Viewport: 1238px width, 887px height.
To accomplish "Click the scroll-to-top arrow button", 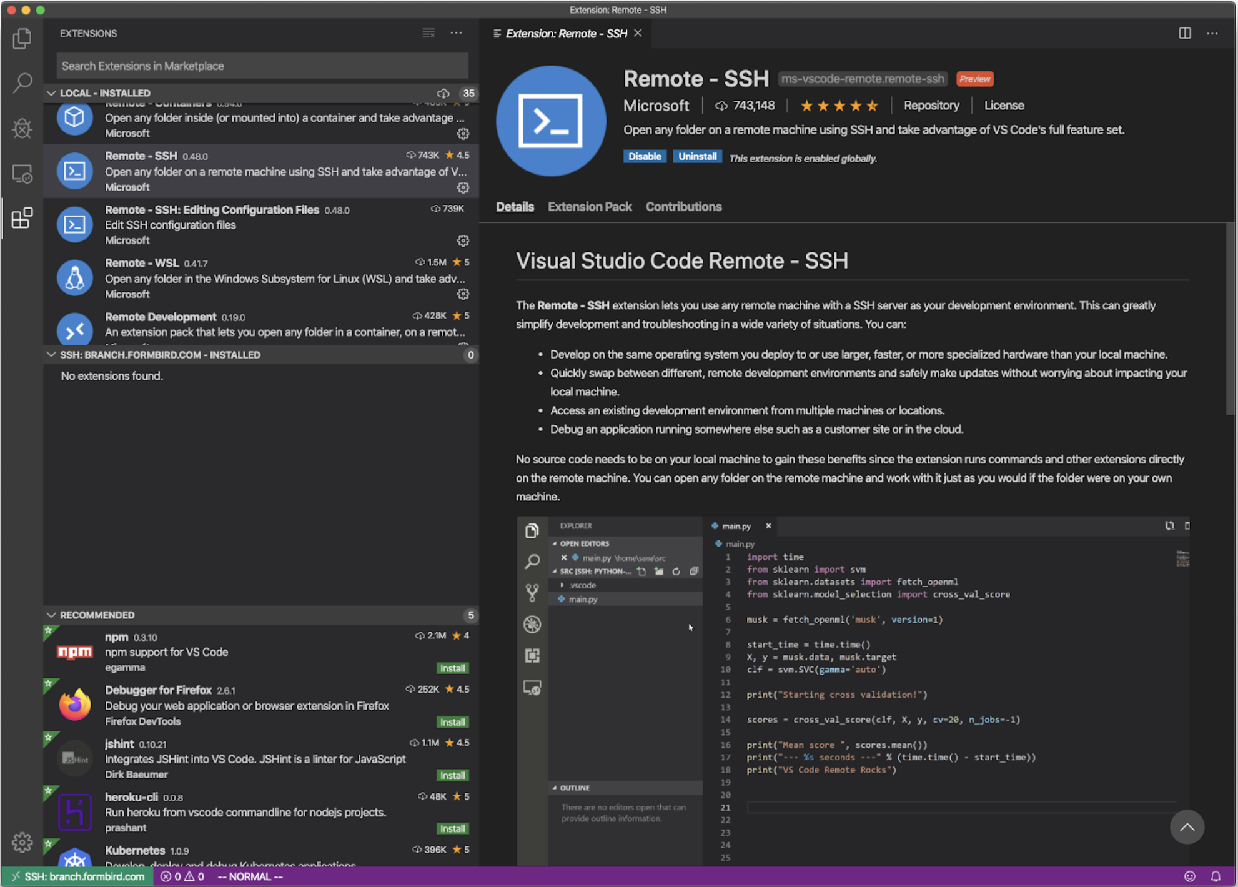I will [1187, 827].
